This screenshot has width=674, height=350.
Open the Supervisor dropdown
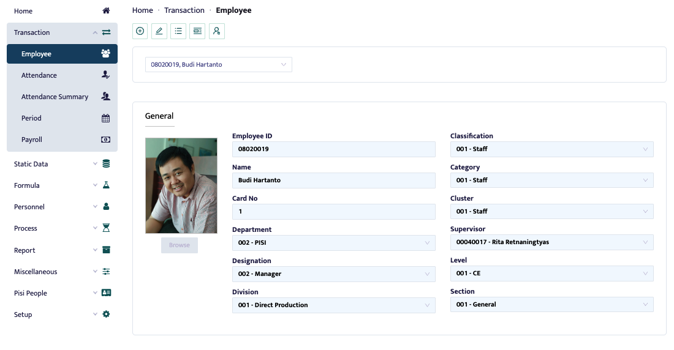[551, 242]
